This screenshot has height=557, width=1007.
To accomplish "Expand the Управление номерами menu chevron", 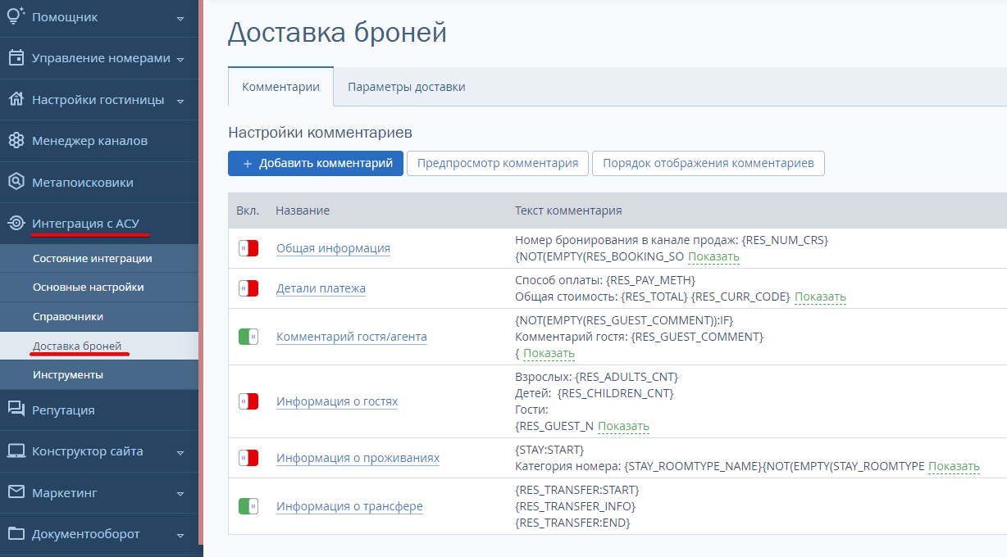I will pyautogui.click(x=180, y=59).
